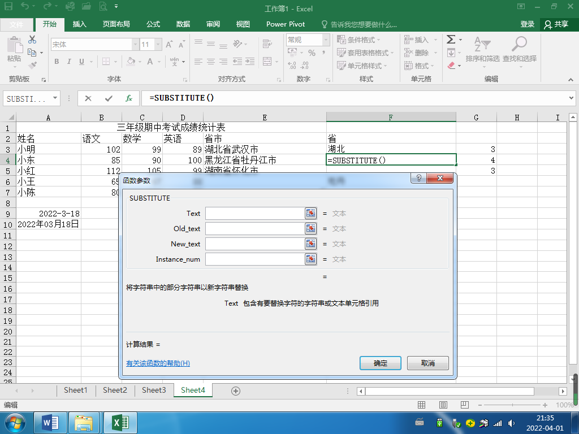
Task: Switch to the Power Pivot tab
Action: (286, 24)
